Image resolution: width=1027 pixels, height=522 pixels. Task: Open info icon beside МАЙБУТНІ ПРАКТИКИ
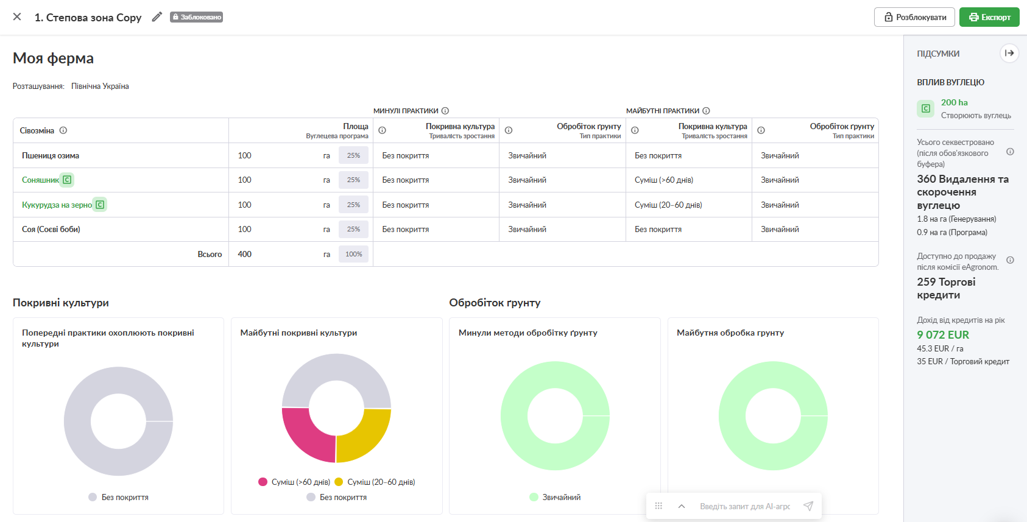(706, 111)
